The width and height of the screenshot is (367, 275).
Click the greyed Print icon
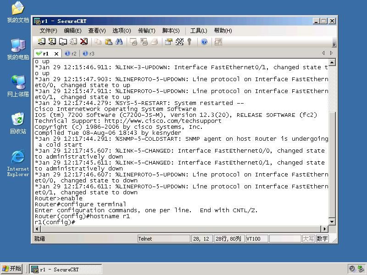click(x=154, y=42)
